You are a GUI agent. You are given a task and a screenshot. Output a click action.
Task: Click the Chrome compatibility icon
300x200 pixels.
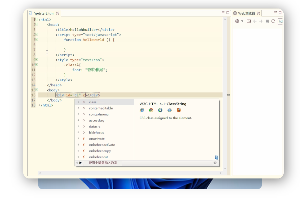pos(151,110)
